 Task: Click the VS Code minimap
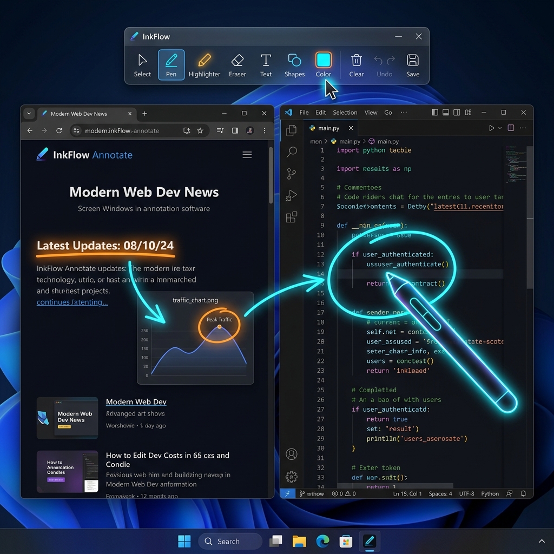(515, 164)
